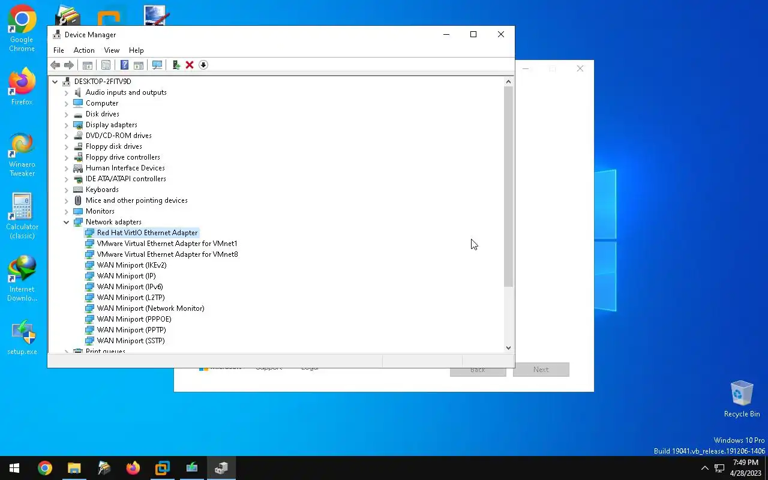The width and height of the screenshot is (768, 480).
Task: Select VMware Virtual Ethernet Adapter for VMnet1
Action: coord(167,244)
